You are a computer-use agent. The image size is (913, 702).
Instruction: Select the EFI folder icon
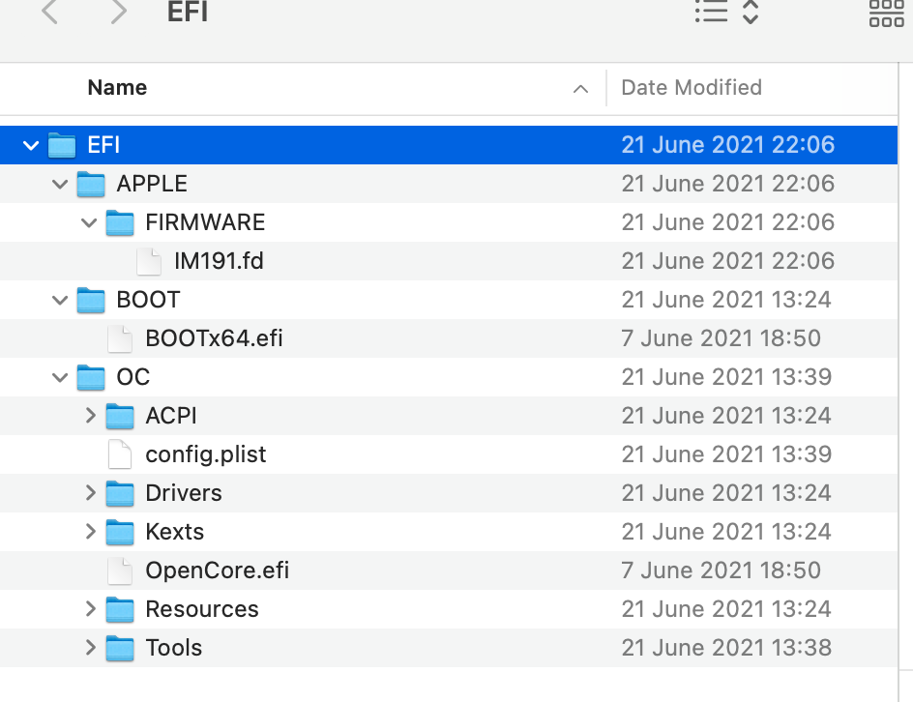(x=62, y=145)
